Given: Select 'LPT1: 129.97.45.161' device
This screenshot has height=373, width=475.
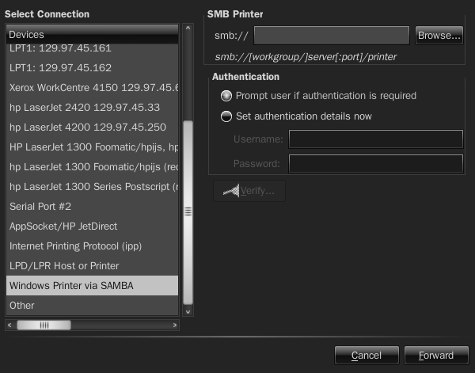Looking at the screenshot, I should click(92, 48).
